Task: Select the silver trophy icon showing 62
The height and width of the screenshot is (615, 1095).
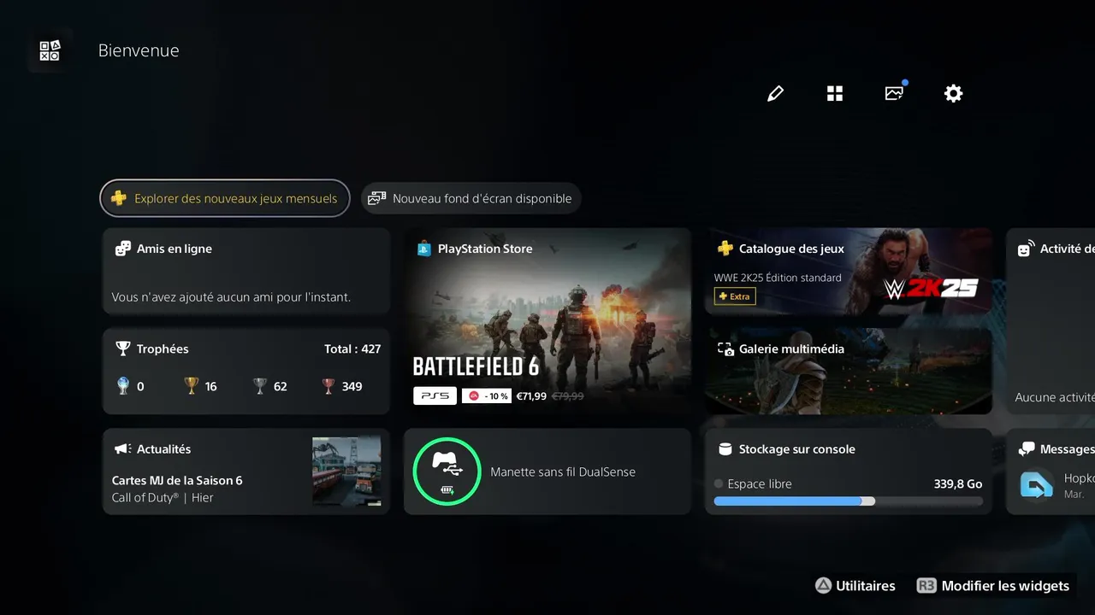Action: coord(260,386)
